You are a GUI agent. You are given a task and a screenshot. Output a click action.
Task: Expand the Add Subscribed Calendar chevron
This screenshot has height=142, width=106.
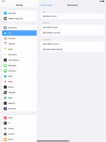[x=102, y=49]
